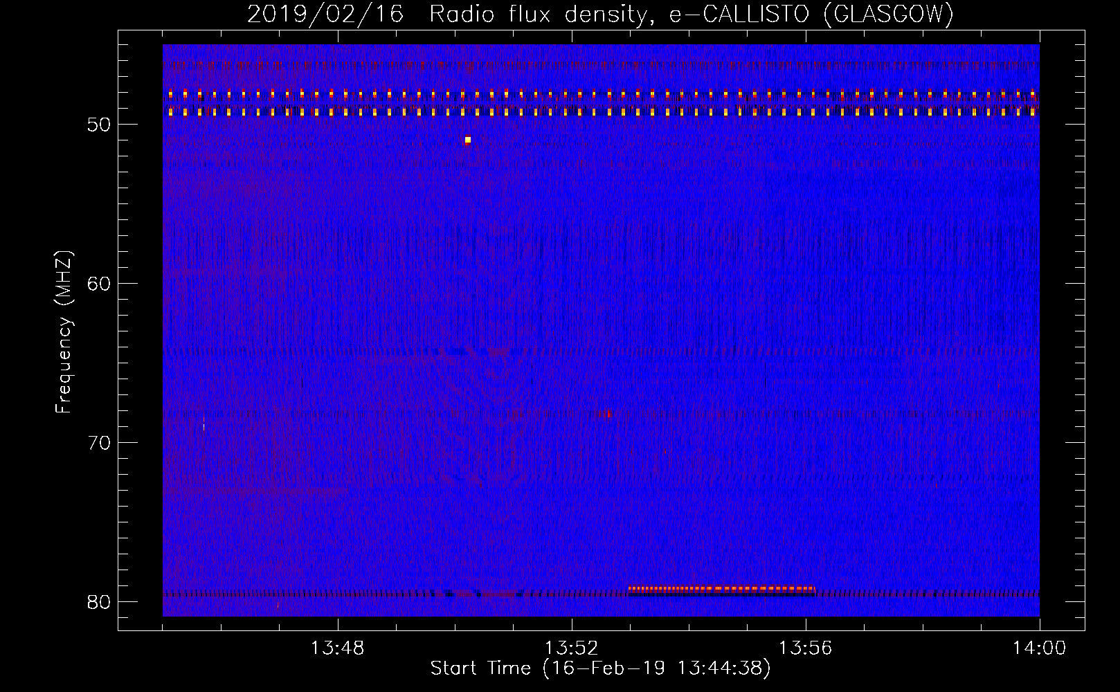Viewport: 1120px width, 692px height.
Task: Click the 13:56 time tick label
Action: (x=805, y=648)
